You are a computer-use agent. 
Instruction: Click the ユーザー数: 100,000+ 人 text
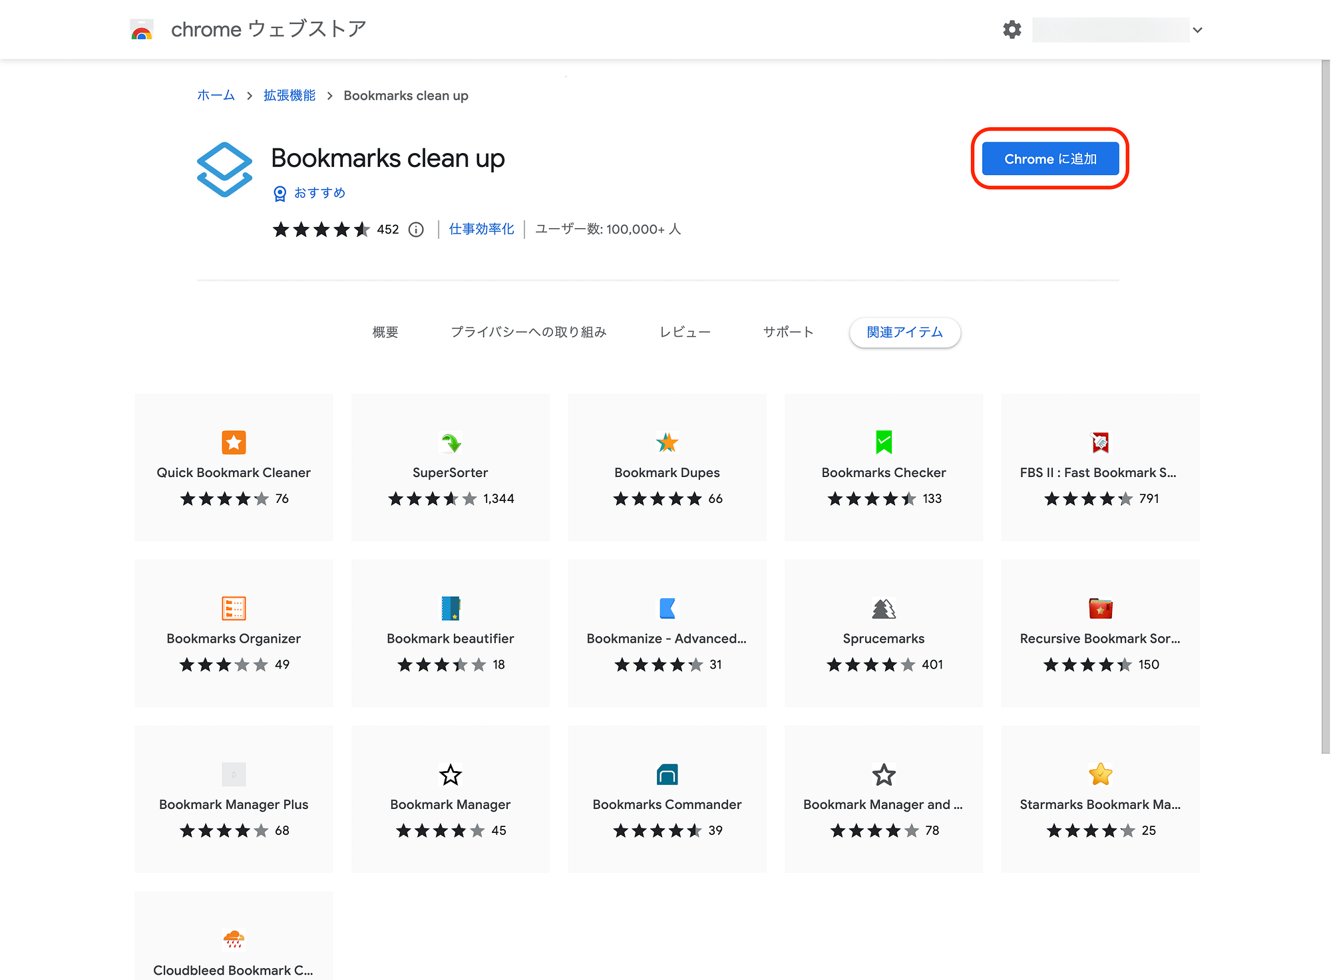608,230
